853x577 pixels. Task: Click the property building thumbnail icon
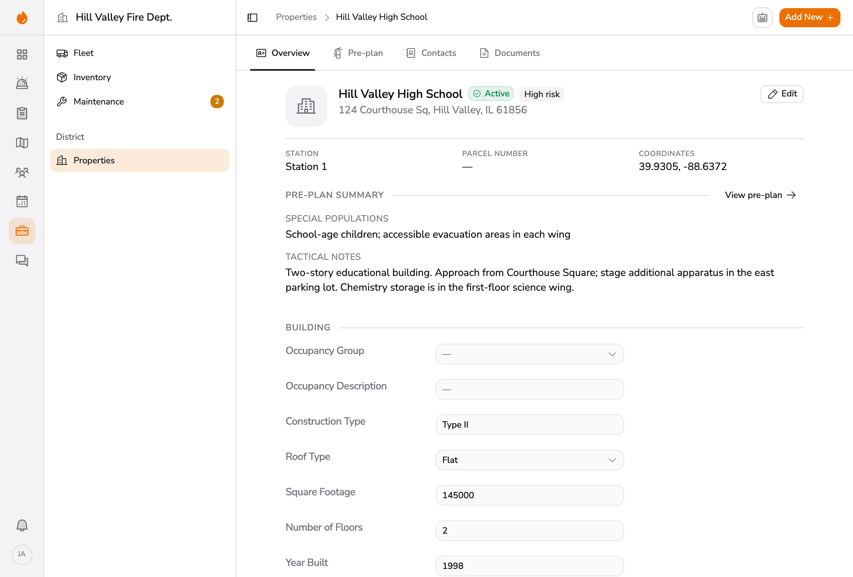click(306, 106)
